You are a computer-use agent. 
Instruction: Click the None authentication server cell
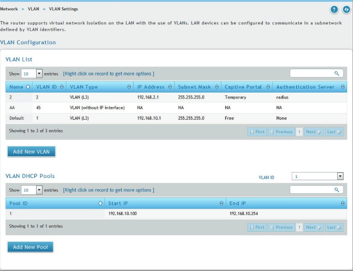tap(281, 118)
